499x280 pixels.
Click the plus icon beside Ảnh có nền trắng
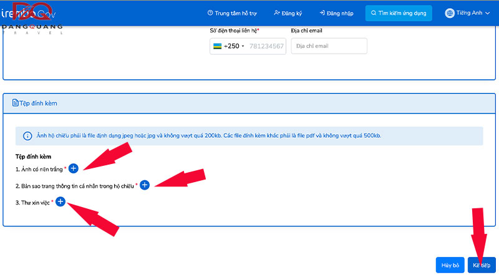click(73, 168)
